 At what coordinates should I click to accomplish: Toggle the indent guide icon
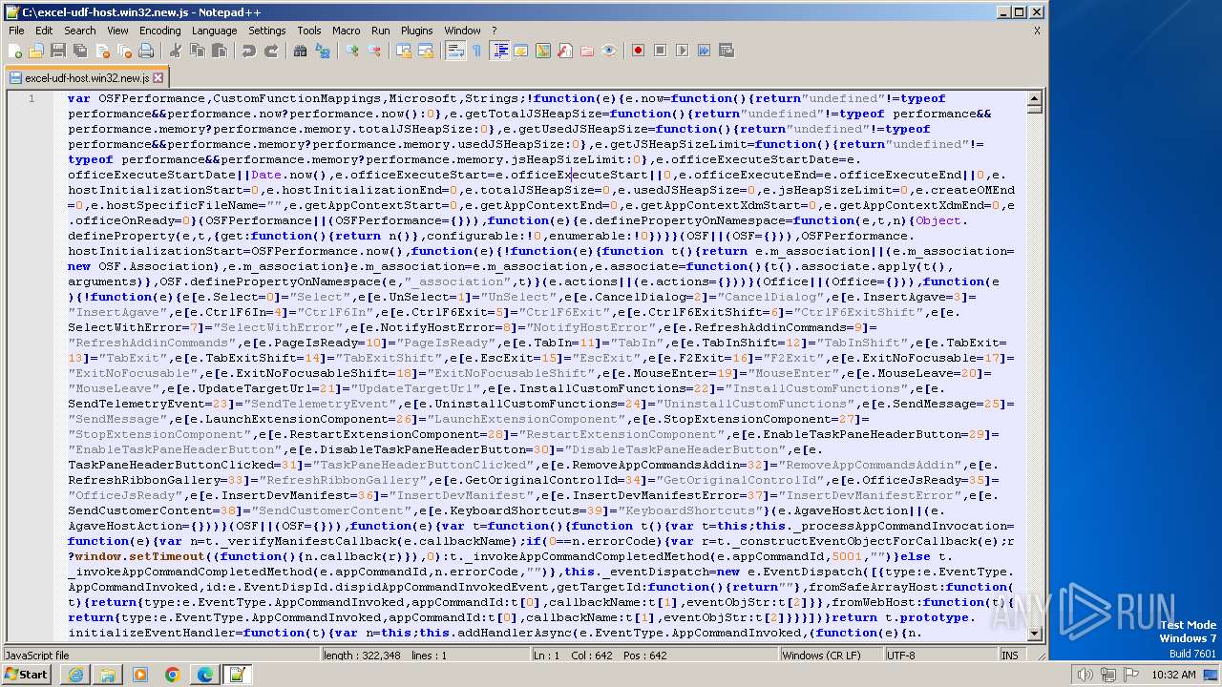click(x=499, y=51)
